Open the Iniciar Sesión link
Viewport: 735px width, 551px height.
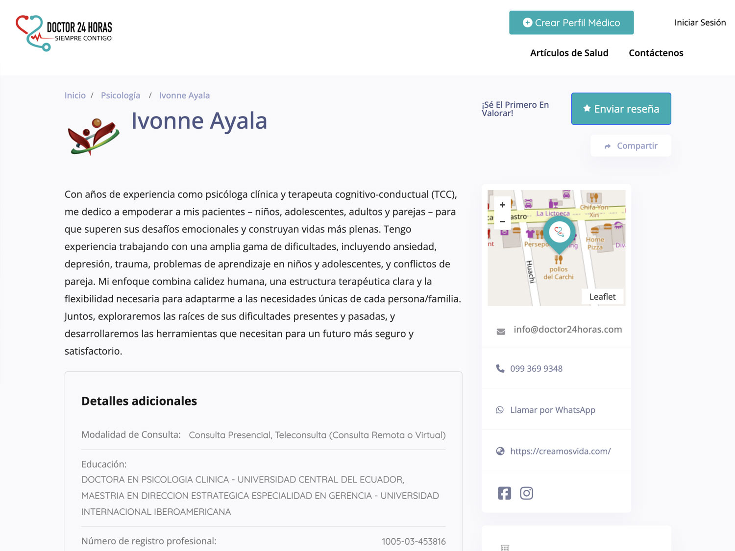[x=700, y=22]
